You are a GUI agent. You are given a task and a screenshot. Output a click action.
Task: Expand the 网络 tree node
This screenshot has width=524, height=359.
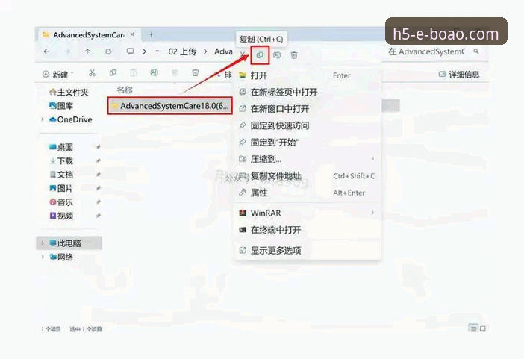click(x=43, y=257)
